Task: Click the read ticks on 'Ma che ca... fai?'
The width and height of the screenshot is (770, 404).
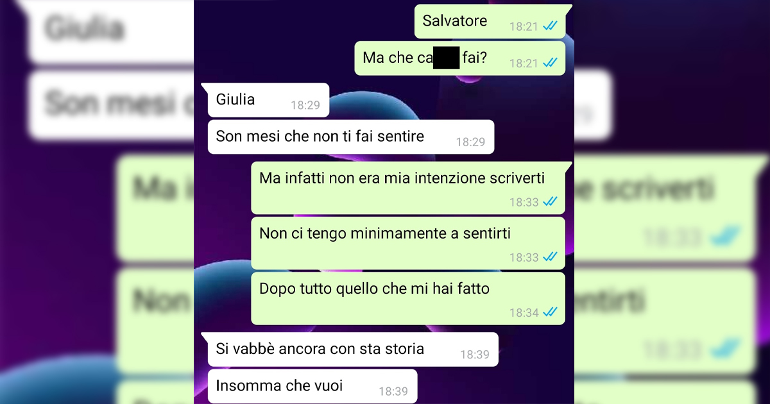Action: pyautogui.click(x=550, y=63)
